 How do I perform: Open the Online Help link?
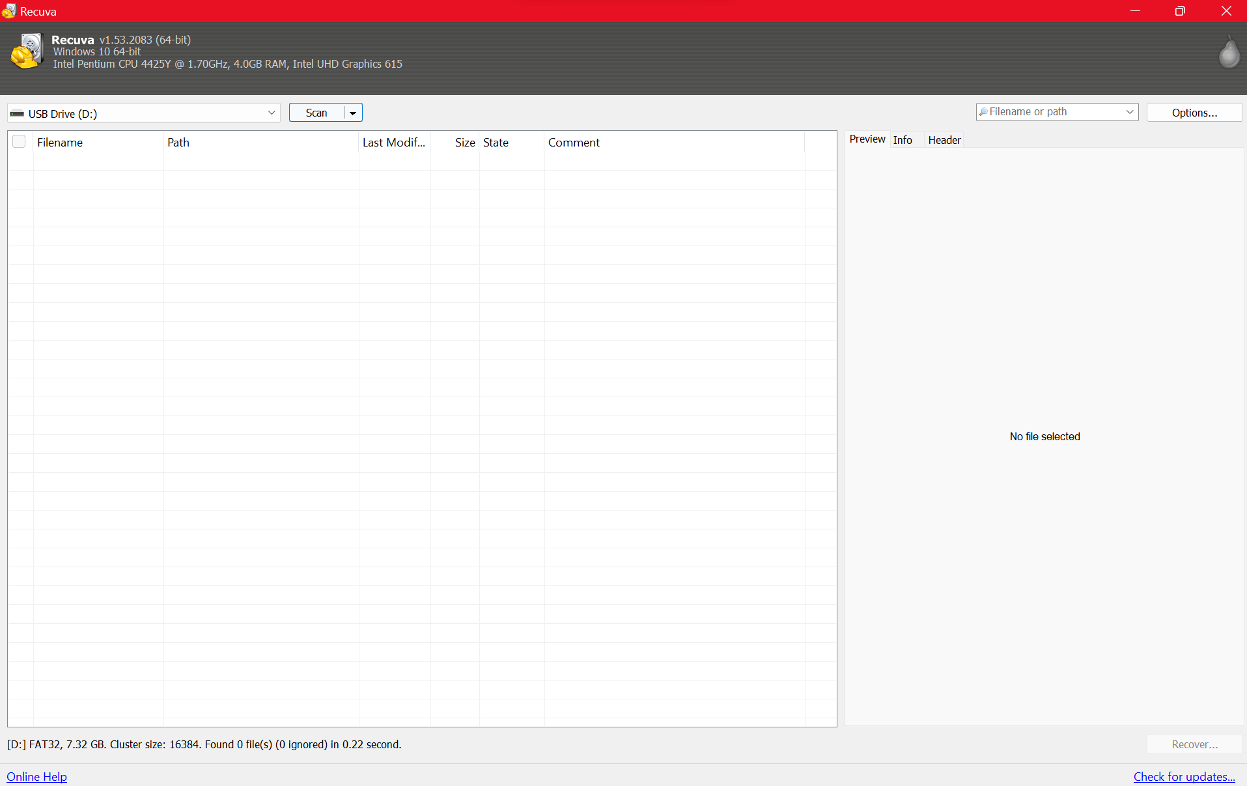[x=36, y=776]
